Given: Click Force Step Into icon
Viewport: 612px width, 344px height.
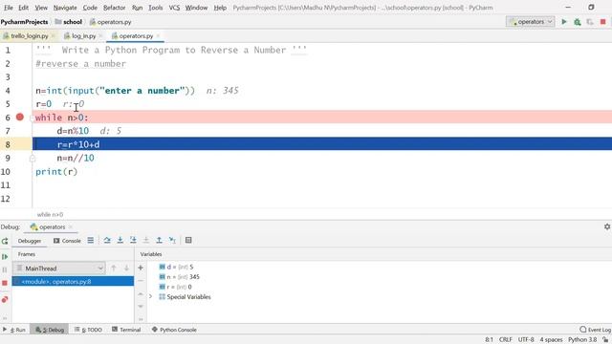Looking at the screenshot, I should (x=146, y=240).
